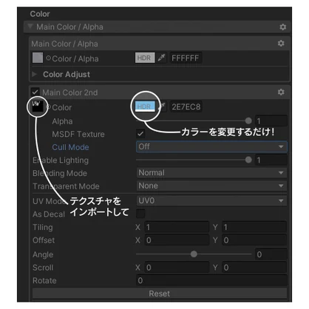Open the Blending Mode dropdown showing Normal
Screen dimensions: 309x309
[211, 173]
